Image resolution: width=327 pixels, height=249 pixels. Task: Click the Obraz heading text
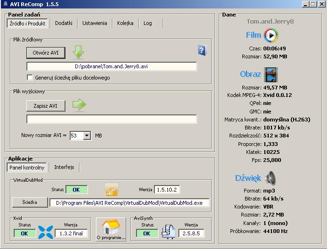(x=250, y=74)
